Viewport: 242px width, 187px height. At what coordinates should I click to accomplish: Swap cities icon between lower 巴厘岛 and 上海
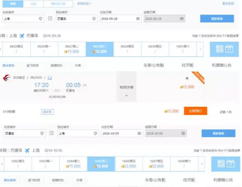click(x=51, y=133)
